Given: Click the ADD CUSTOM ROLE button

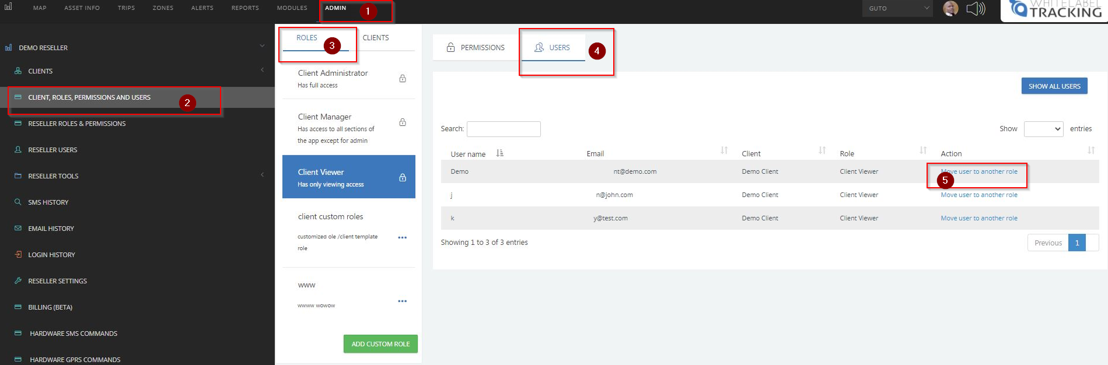Looking at the screenshot, I should [380, 344].
